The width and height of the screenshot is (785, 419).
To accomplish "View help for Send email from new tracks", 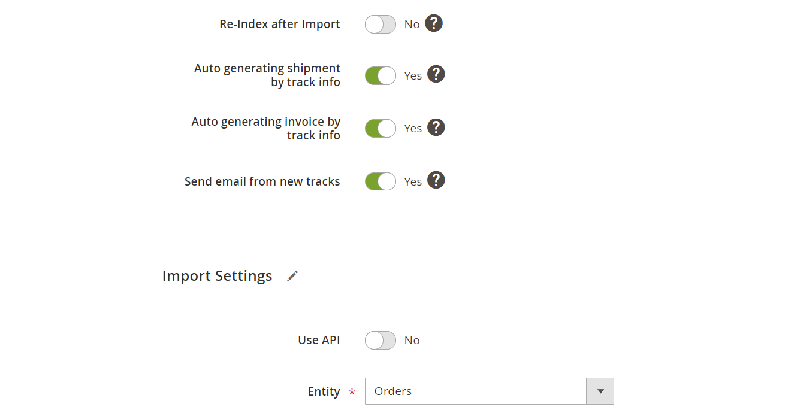I will click(x=436, y=180).
